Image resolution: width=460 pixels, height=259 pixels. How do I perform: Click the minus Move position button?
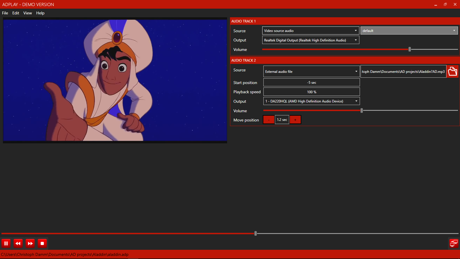tap(269, 120)
